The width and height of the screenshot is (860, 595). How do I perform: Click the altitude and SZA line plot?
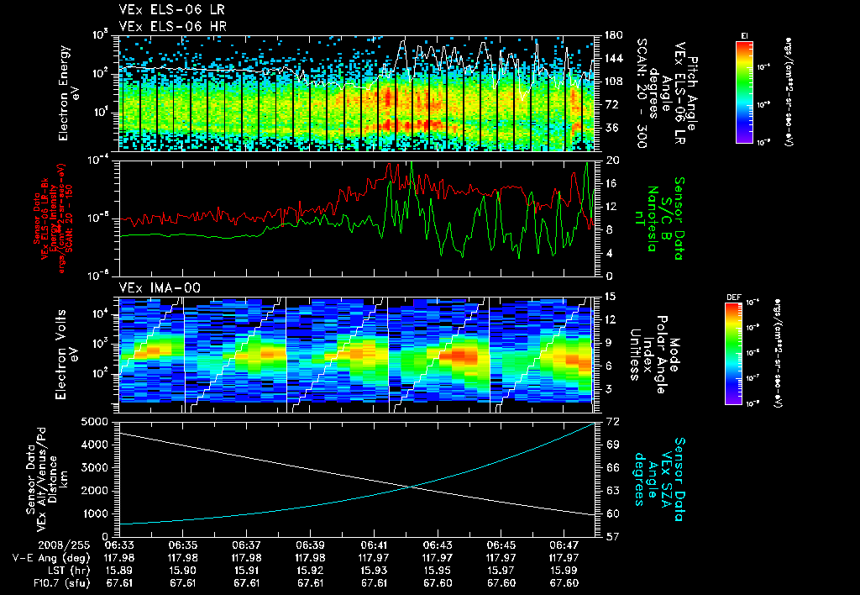356,480
